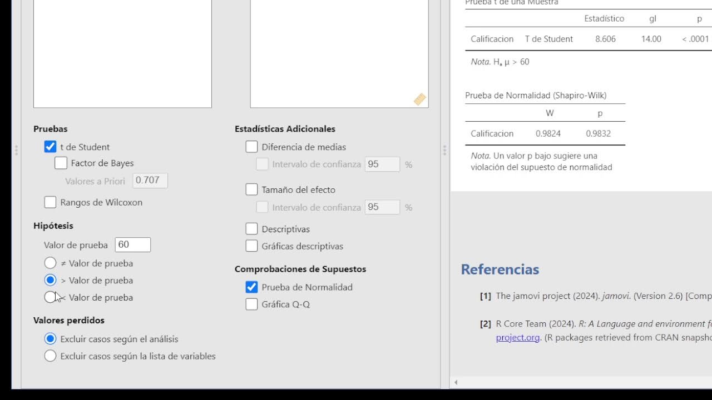Click the left-edge panel divider handle

[16, 150]
